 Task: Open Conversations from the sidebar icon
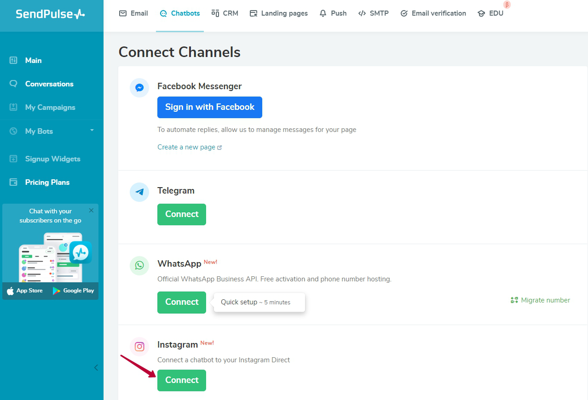13,84
